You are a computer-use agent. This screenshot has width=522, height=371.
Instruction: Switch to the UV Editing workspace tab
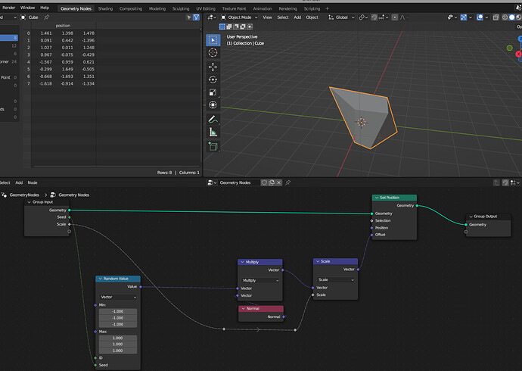[206, 8]
